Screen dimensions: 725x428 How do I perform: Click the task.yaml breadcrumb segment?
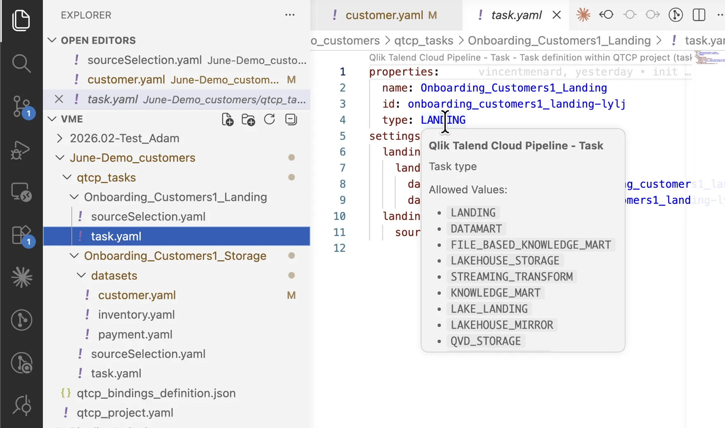click(x=704, y=40)
